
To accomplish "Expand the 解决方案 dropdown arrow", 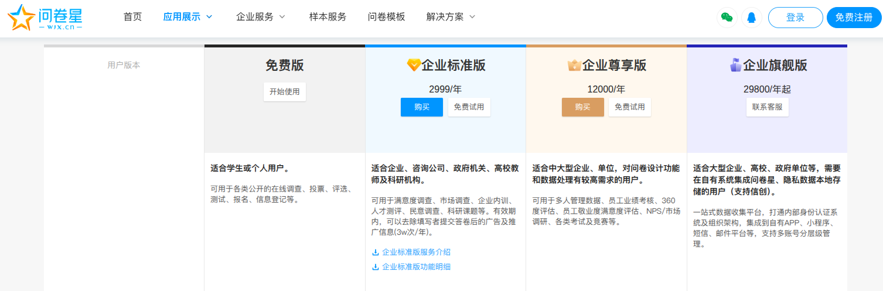I will [x=472, y=17].
